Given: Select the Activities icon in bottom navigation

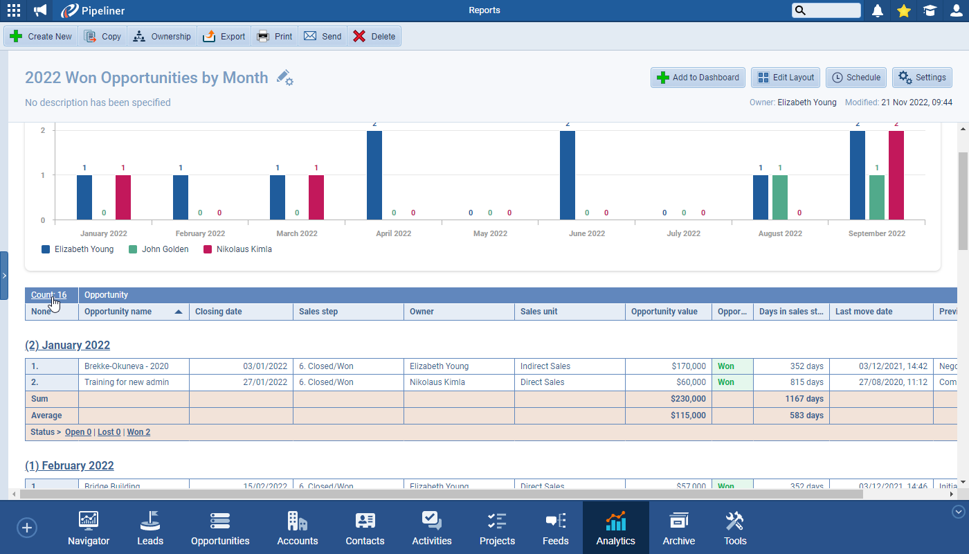Looking at the screenshot, I should tap(431, 526).
